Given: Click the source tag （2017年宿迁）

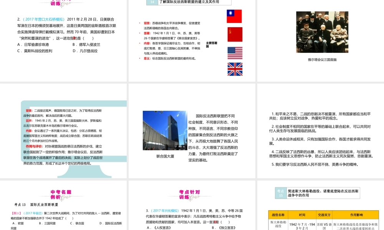Looking at the screenshot, I should coord(33,213).
